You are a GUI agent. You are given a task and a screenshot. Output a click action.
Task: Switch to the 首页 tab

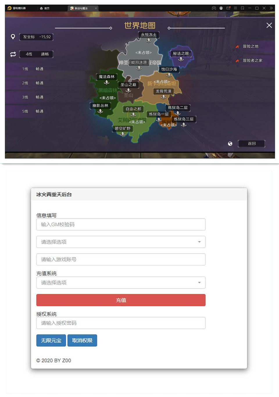pos(45,8)
